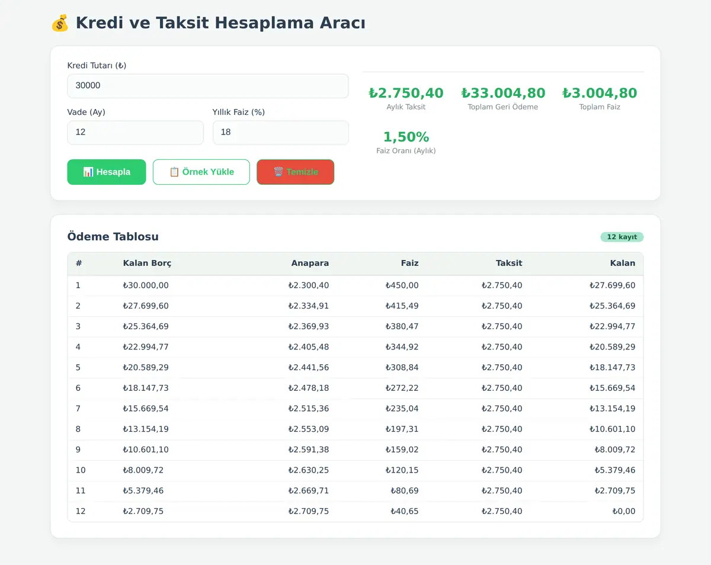Viewport: 711px width, 565px height.
Task: Click remaining cell ₺10.601,10 in row 8
Action: click(612, 429)
